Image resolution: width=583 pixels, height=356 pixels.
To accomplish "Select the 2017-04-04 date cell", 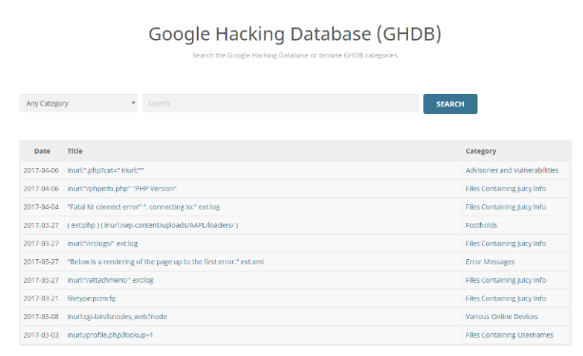I will pos(41,207).
